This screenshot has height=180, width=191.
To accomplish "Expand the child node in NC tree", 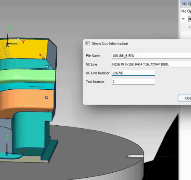I will click(x=189, y=27).
